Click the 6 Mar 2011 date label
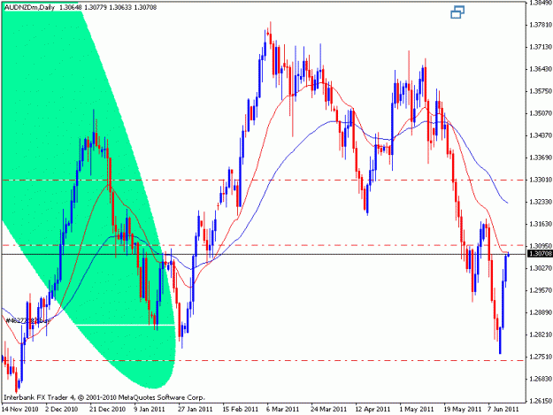Viewport: 553px width, 415px height. click(x=283, y=409)
